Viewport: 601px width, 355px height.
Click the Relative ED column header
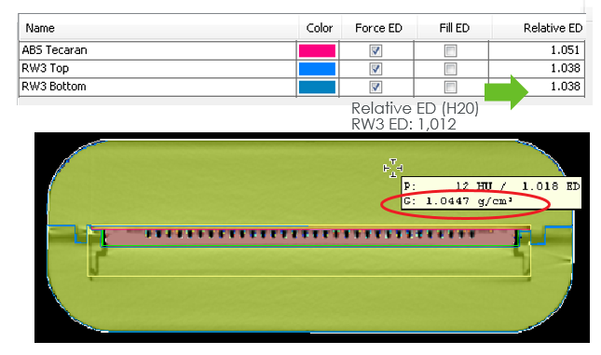[x=553, y=28]
